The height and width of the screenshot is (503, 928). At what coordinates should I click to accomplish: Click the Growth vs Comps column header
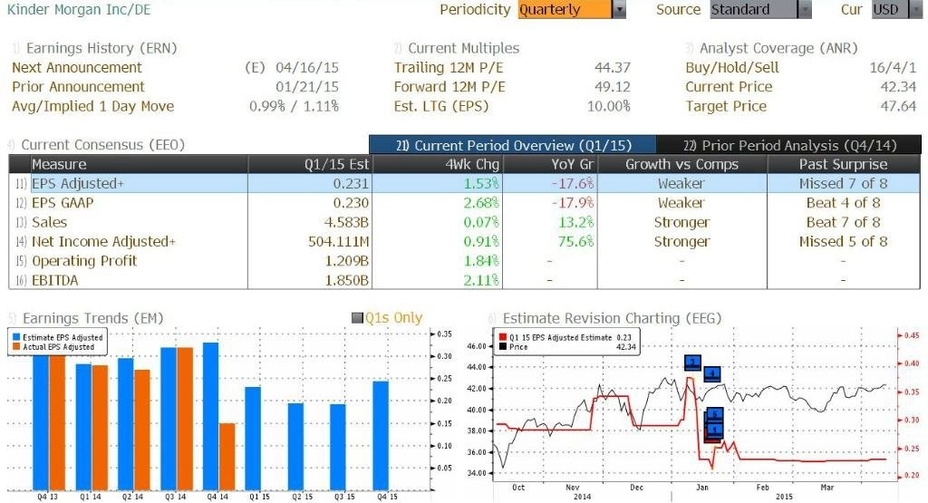click(x=681, y=165)
